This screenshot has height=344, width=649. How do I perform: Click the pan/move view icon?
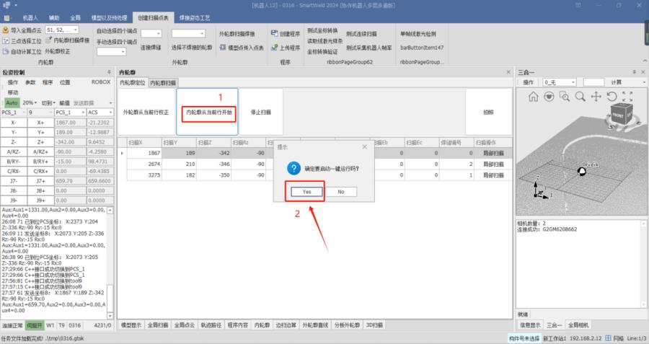click(596, 96)
